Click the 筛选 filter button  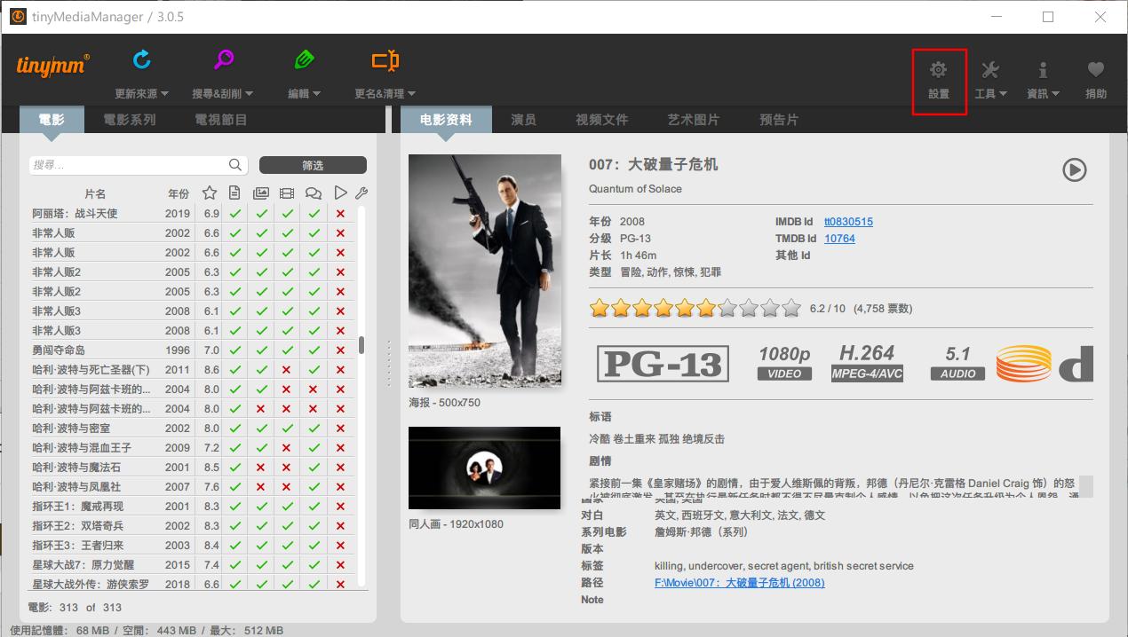click(x=313, y=165)
